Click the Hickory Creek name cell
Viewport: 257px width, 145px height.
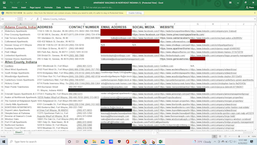click(x=21, y=83)
